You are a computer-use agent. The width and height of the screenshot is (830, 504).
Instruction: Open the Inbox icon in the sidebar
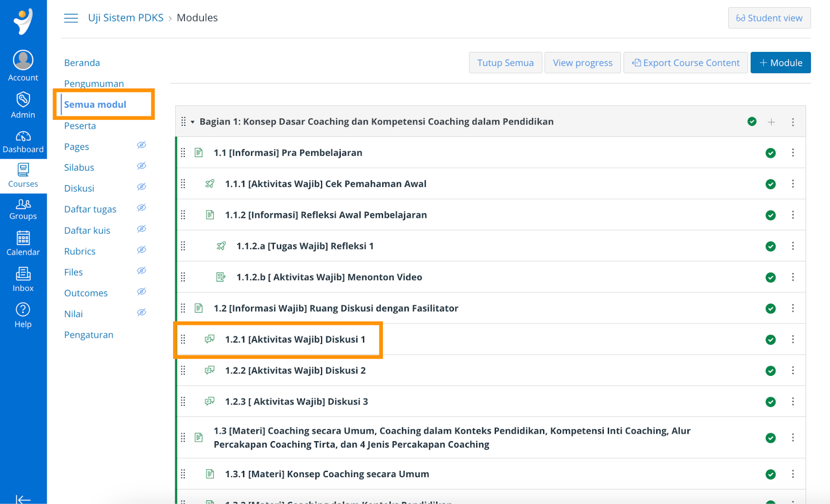[23, 273]
